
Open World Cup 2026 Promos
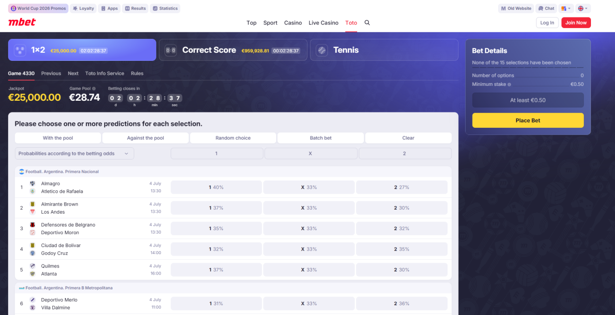point(38,8)
